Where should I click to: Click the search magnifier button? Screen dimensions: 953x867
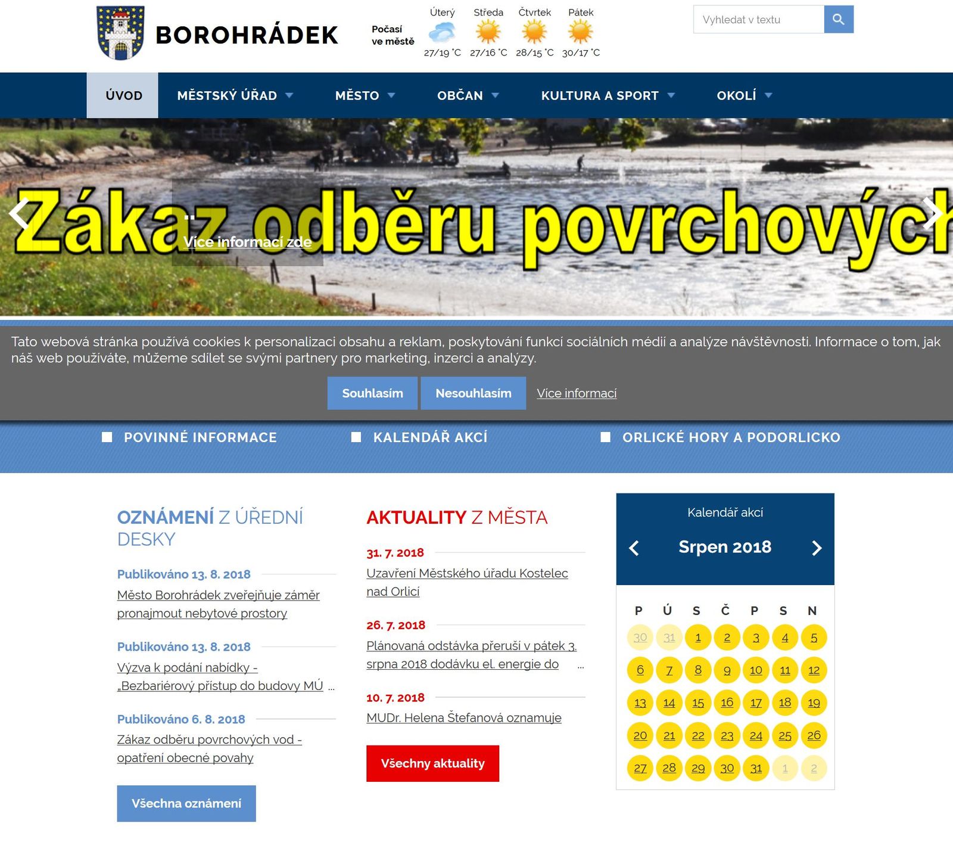click(839, 19)
